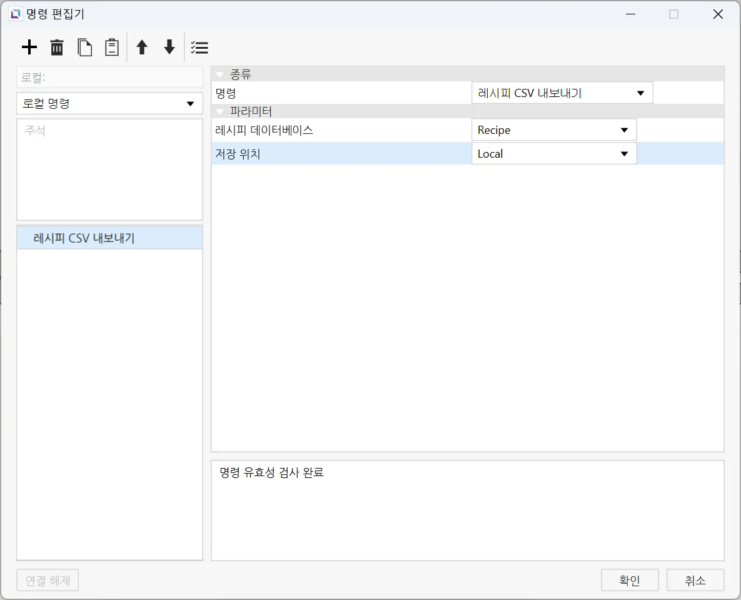Select 레시피 CSV 내보내기 in the command list
Screen dimensions: 741x600
pos(84,238)
